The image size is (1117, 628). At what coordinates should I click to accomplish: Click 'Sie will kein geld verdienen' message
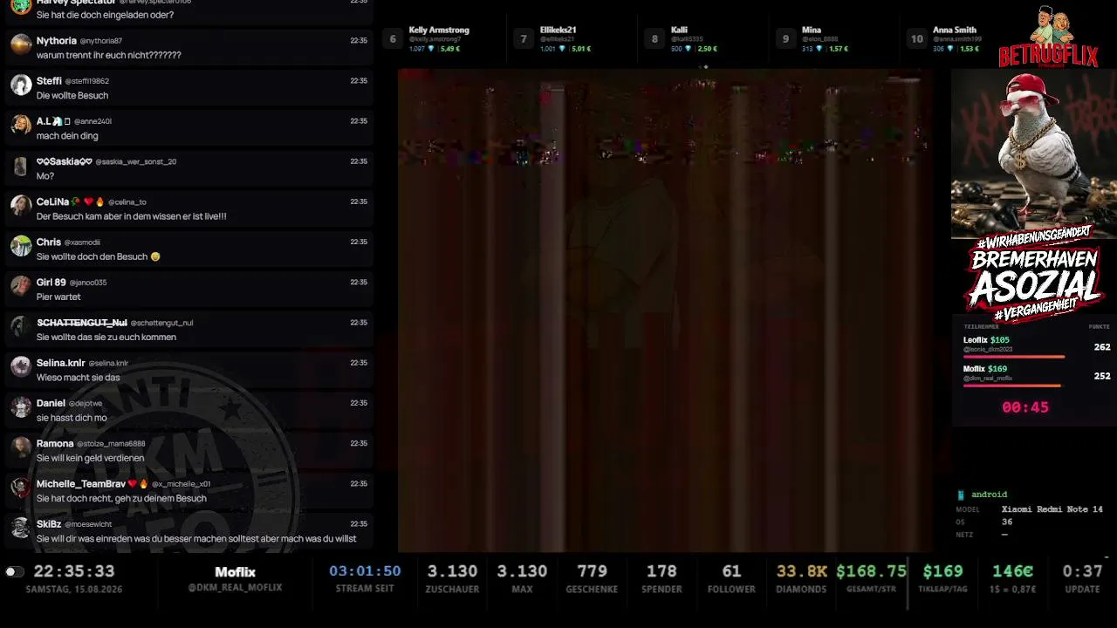(x=90, y=458)
